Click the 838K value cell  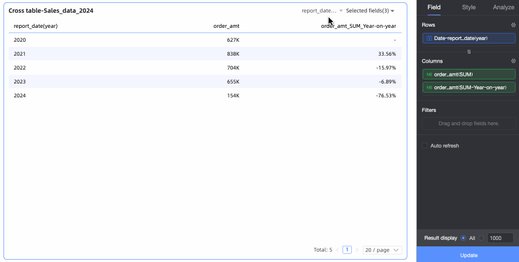pyautogui.click(x=233, y=54)
